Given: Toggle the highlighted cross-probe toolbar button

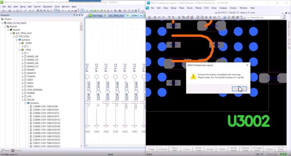Looking at the screenshot, I should (55, 11).
